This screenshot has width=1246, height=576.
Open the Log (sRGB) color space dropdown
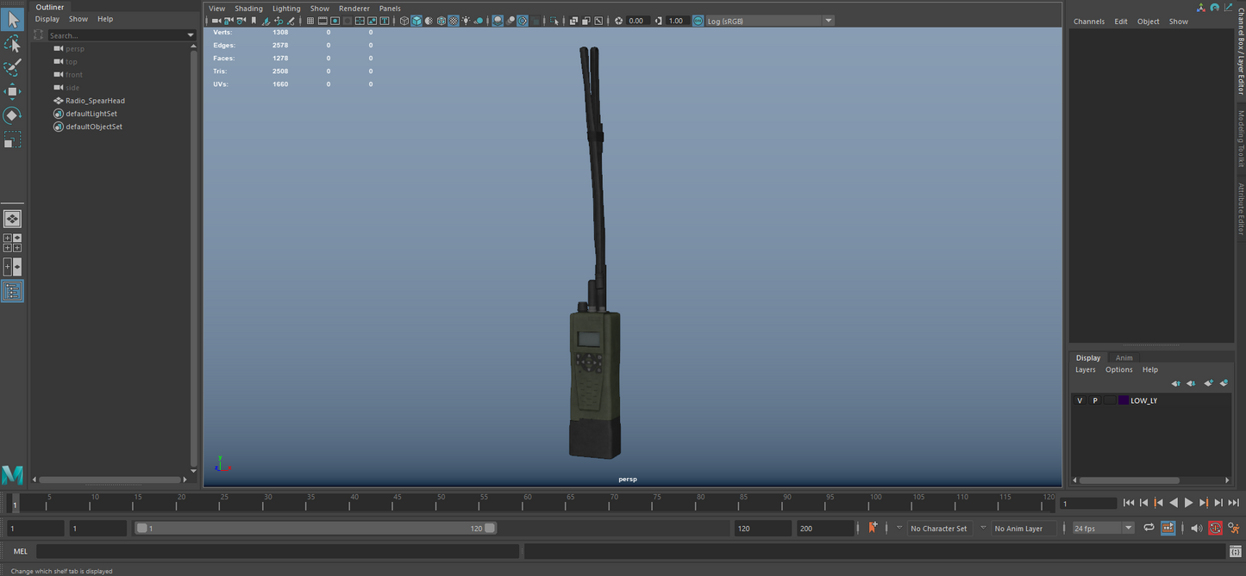coord(828,21)
